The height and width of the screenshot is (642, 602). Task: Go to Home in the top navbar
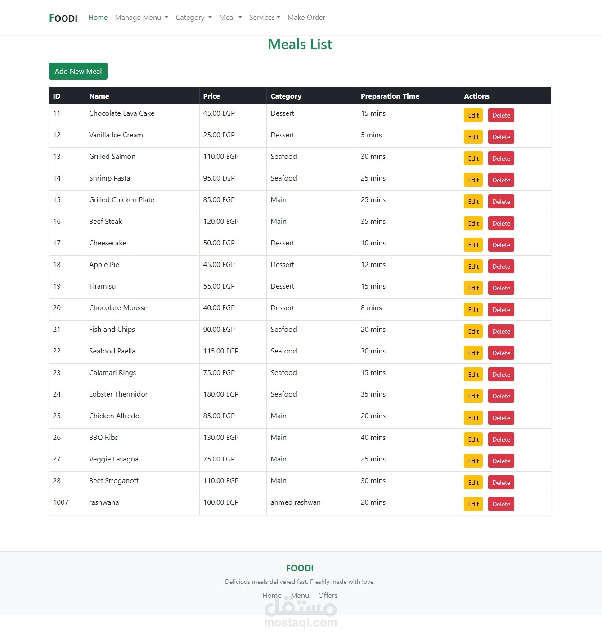[x=98, y=18]
